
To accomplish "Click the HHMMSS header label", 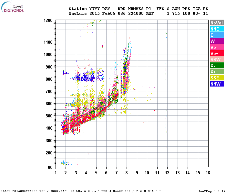I will click(136, 9).
